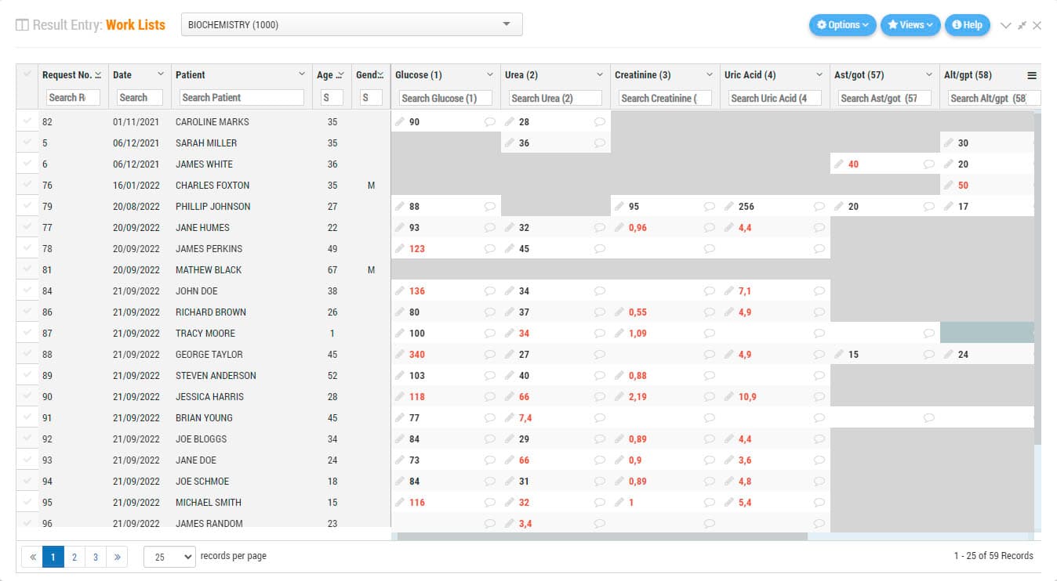This screenshot has width=1057, height=581.
Task: Open the BIOCHEMISTRY (1000) work list dropdown
Action: pyautogui.click(x=351, y=24)
